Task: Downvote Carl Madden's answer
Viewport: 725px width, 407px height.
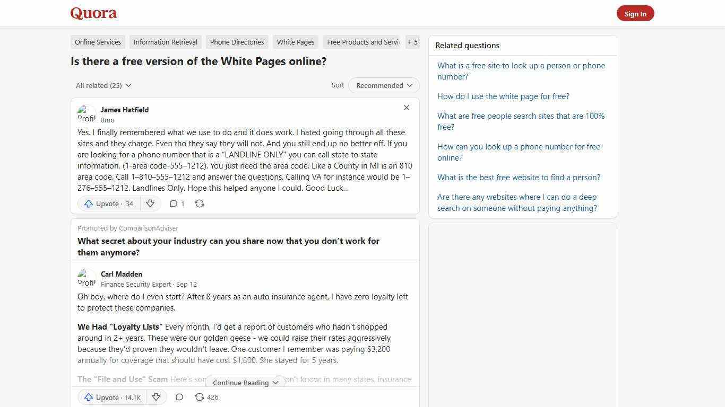Action: (x=156, y=397)
